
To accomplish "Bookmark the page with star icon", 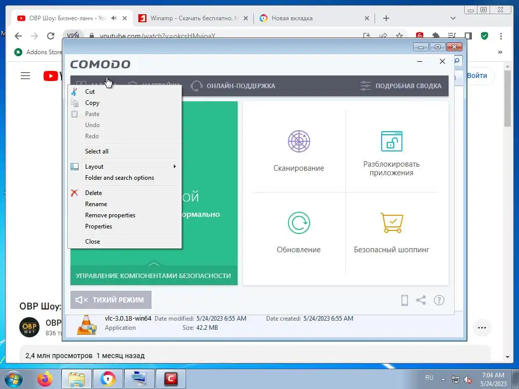I will 399,36.
